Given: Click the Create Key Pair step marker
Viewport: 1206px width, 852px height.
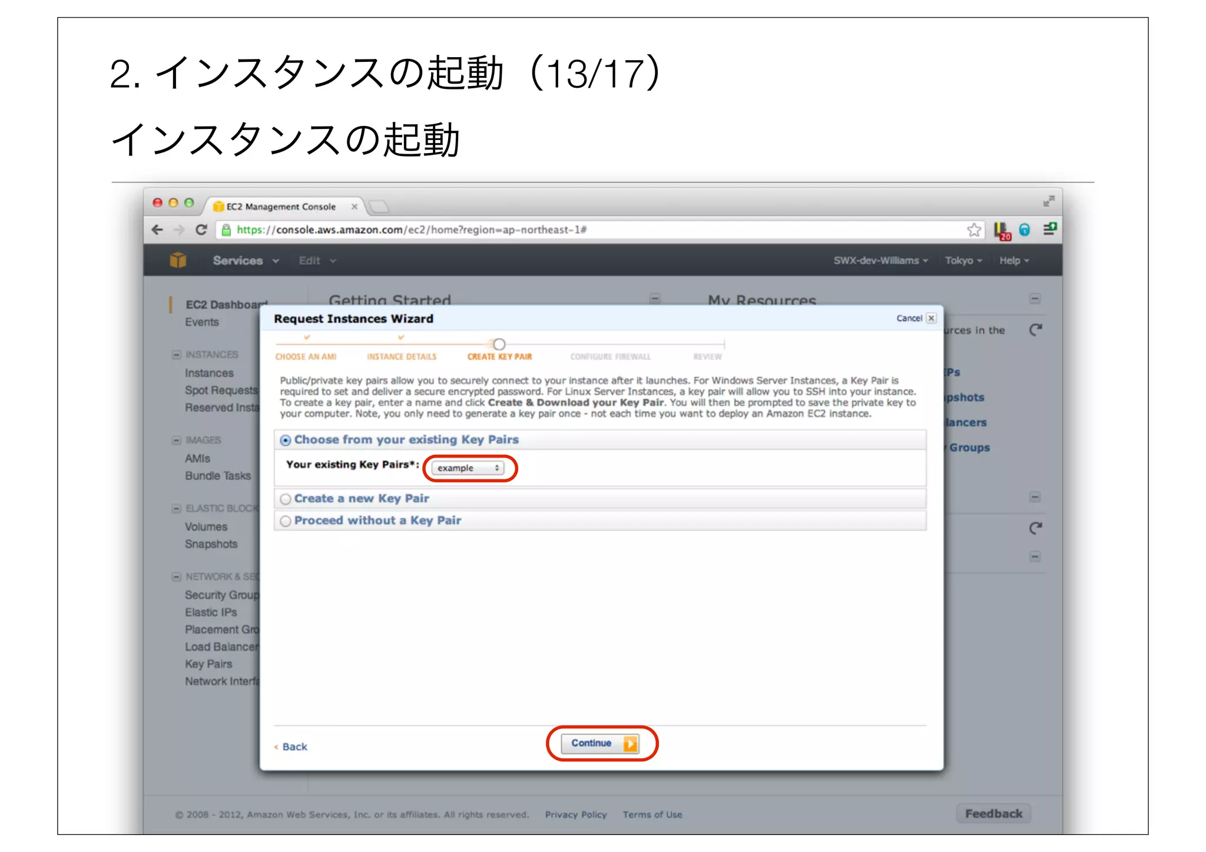Looking at the screenshot, I should pos(499,344).
